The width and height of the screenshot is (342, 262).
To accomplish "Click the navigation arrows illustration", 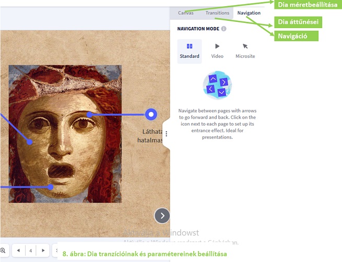I will coord(217,85).
